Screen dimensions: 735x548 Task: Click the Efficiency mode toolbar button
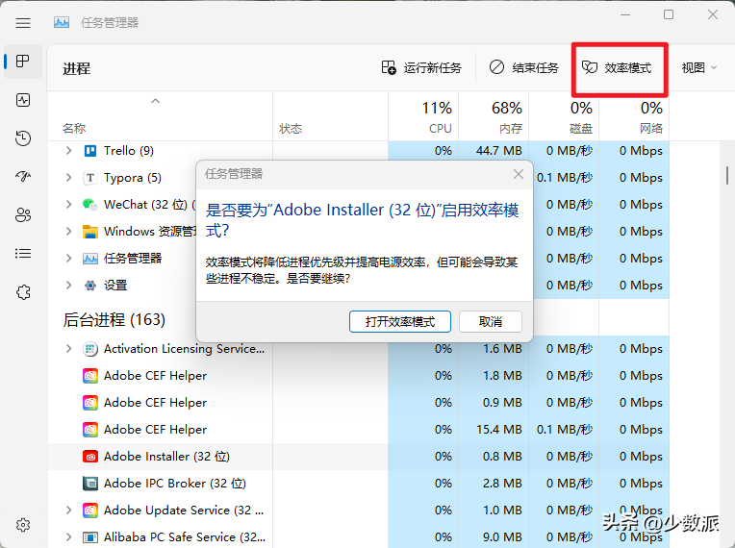pyautogui.click(x=618, y=68)
